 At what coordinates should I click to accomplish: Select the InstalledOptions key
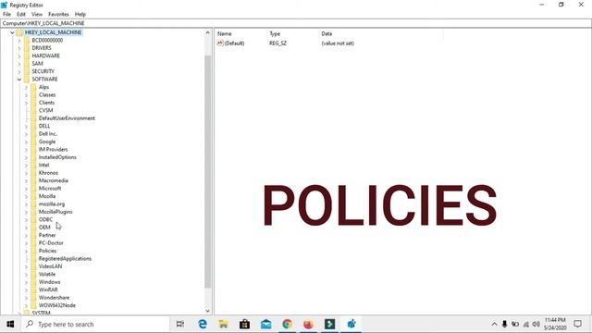[57, 157]
